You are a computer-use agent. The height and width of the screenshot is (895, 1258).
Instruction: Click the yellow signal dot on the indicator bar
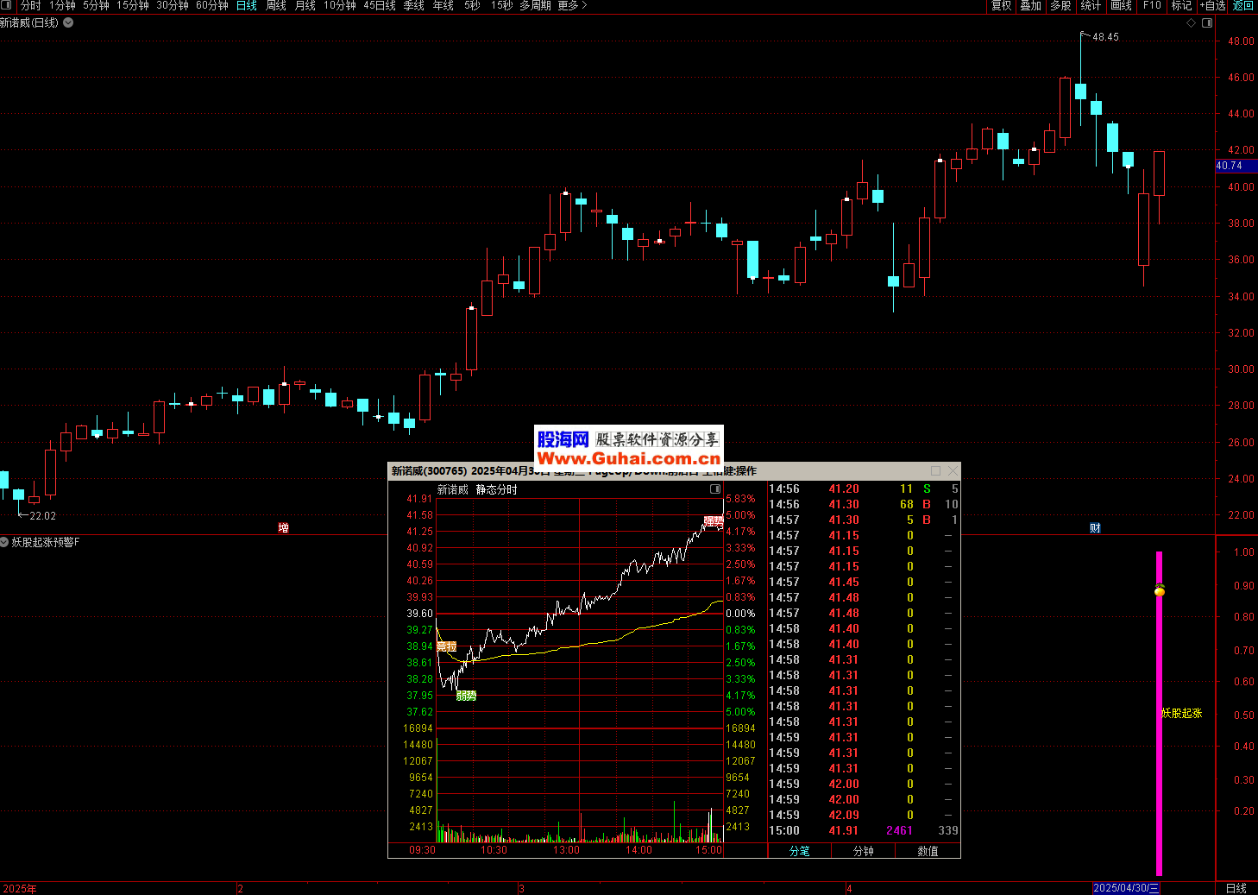pos(1160,590)
